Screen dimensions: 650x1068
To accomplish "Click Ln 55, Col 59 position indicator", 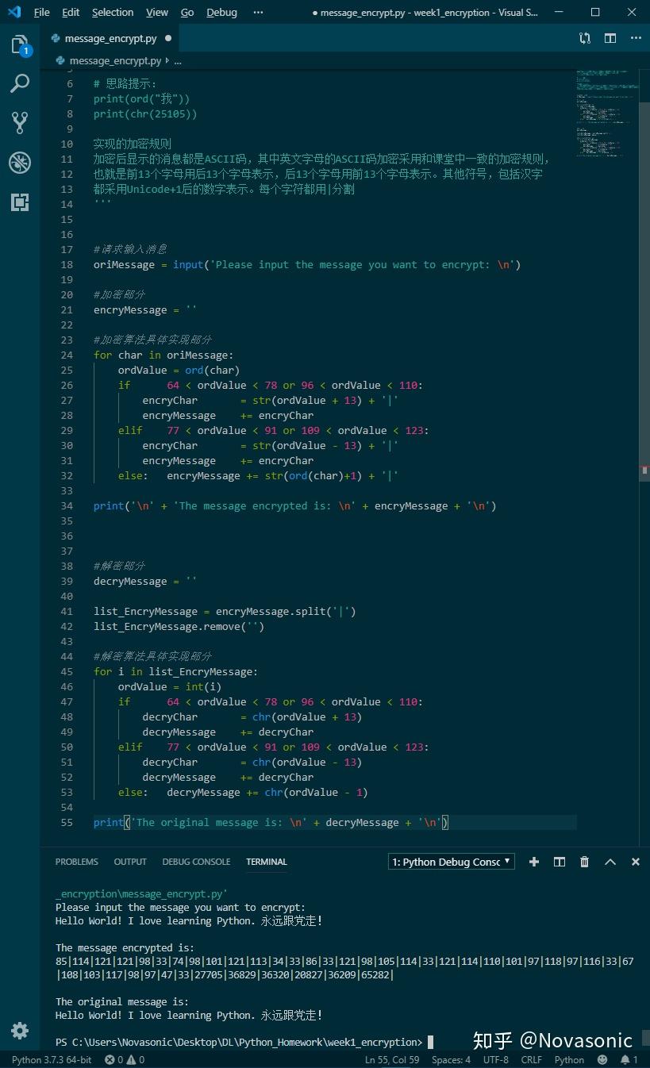I will tap(392, 1060).
